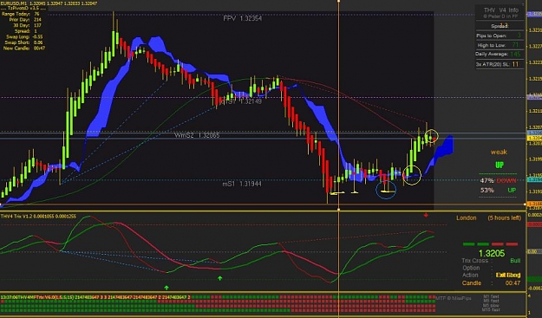Click the green up arrow below the first Trix low
Image resolution: width=542 pixels, height=318 pixels.
click(x=167, y=288)
